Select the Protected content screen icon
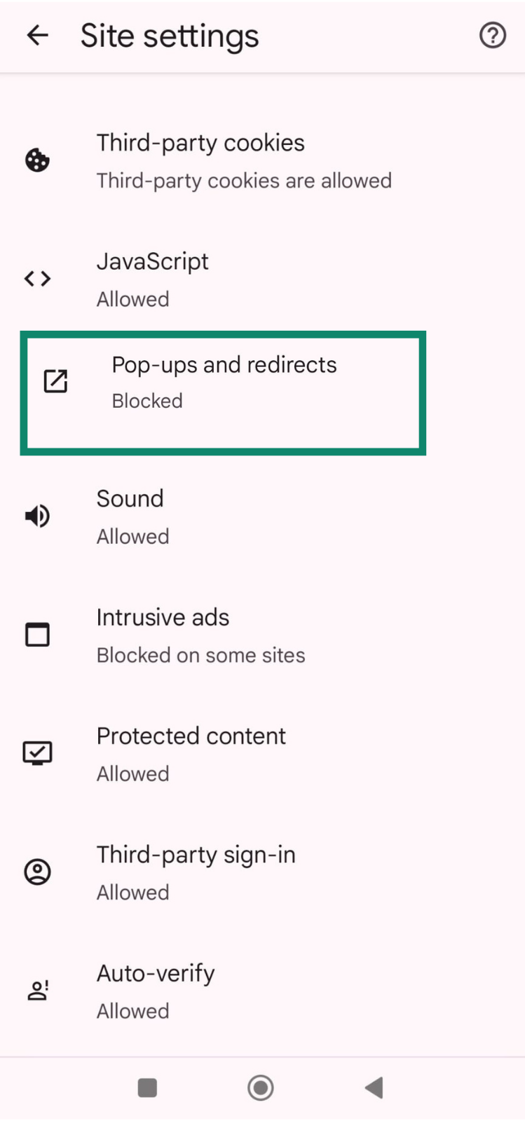 pyautogui.click(x=37, y=752)
